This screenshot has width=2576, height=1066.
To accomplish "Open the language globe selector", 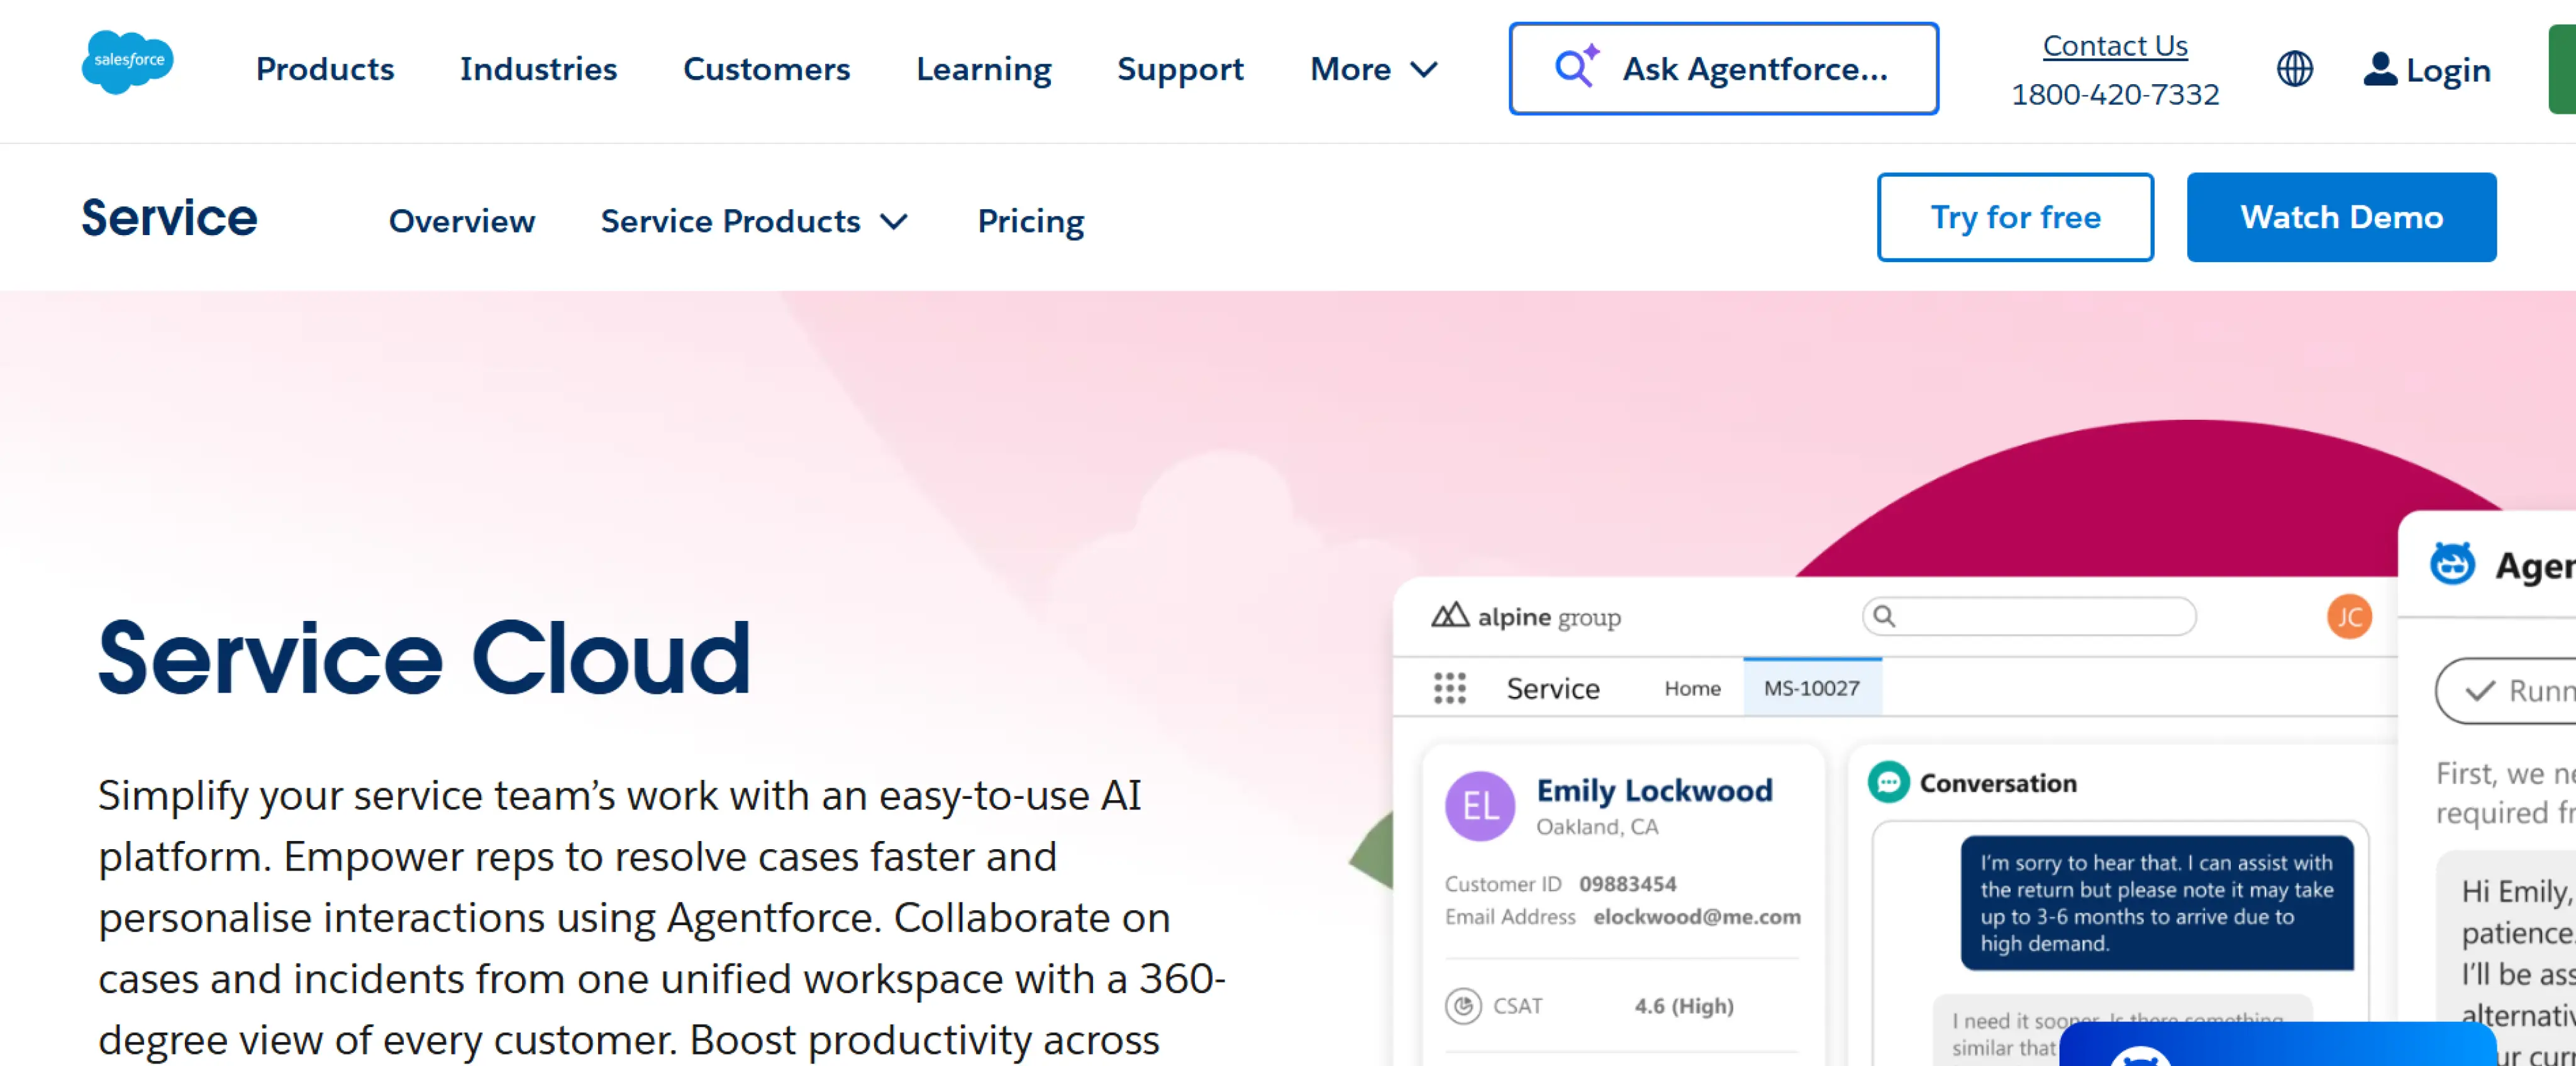I will pyautogui.click(x=2295, y=69).
